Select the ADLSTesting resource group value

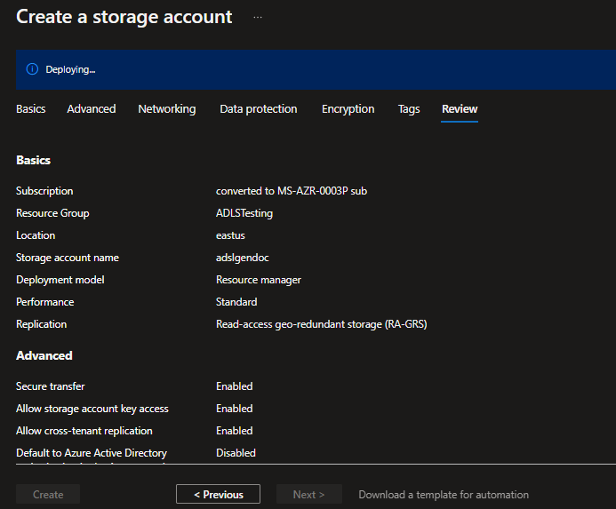point(244,213)
